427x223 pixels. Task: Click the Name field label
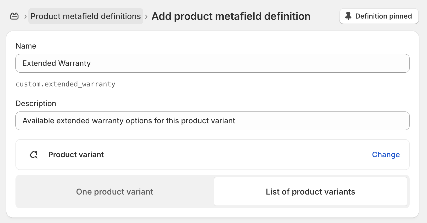(x=26, y=46)
